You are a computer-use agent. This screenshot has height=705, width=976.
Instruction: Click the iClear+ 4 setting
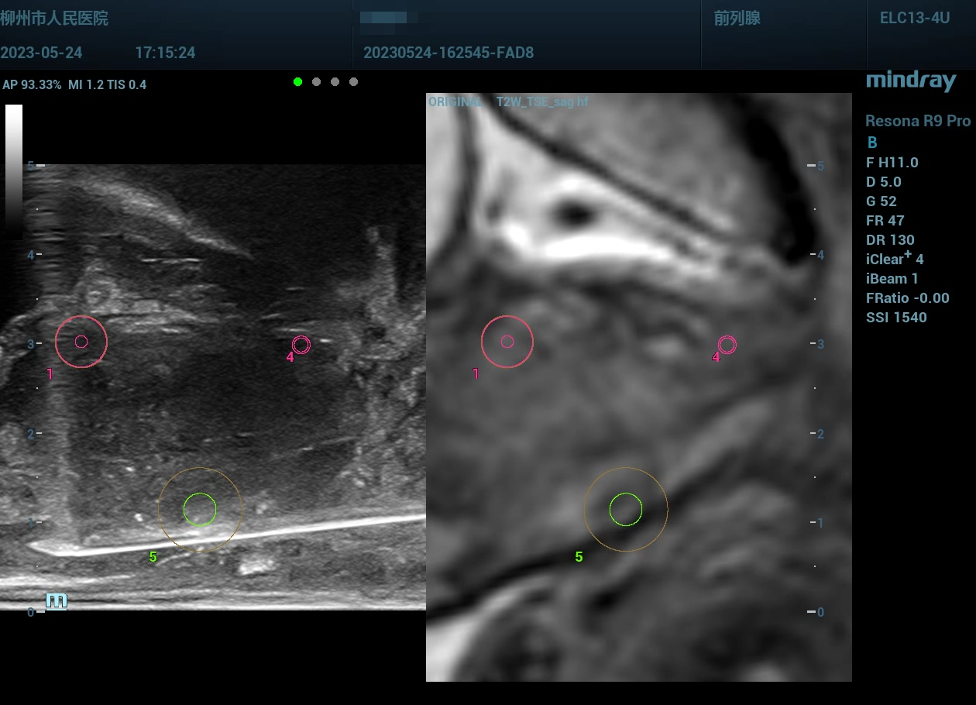click(895, 259)
